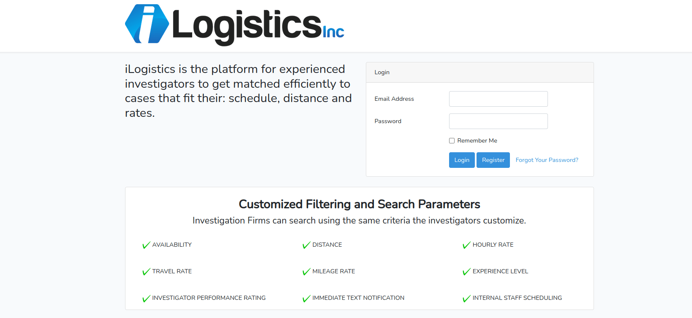Click the Logistics Inc wordmark text
The height and width of the screenshot is (318, 692).
(258, 26)
